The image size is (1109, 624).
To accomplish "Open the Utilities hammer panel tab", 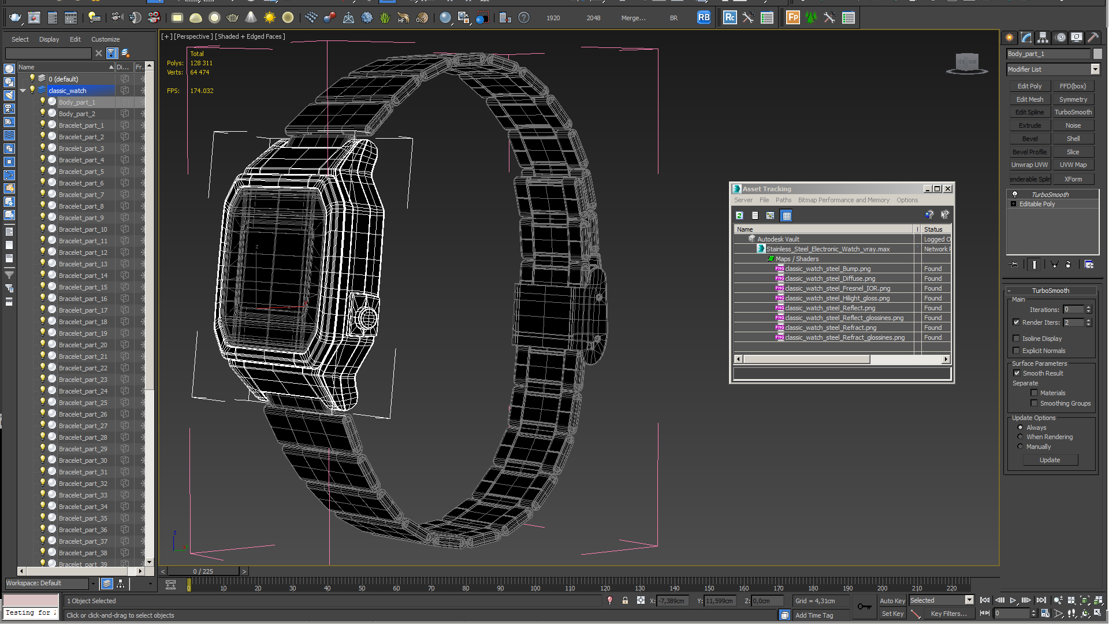I will [x=1093, y=38].
